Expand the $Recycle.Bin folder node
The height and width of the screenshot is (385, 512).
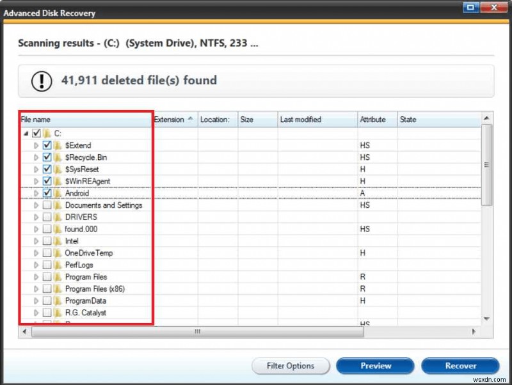(x=36, y=157)
